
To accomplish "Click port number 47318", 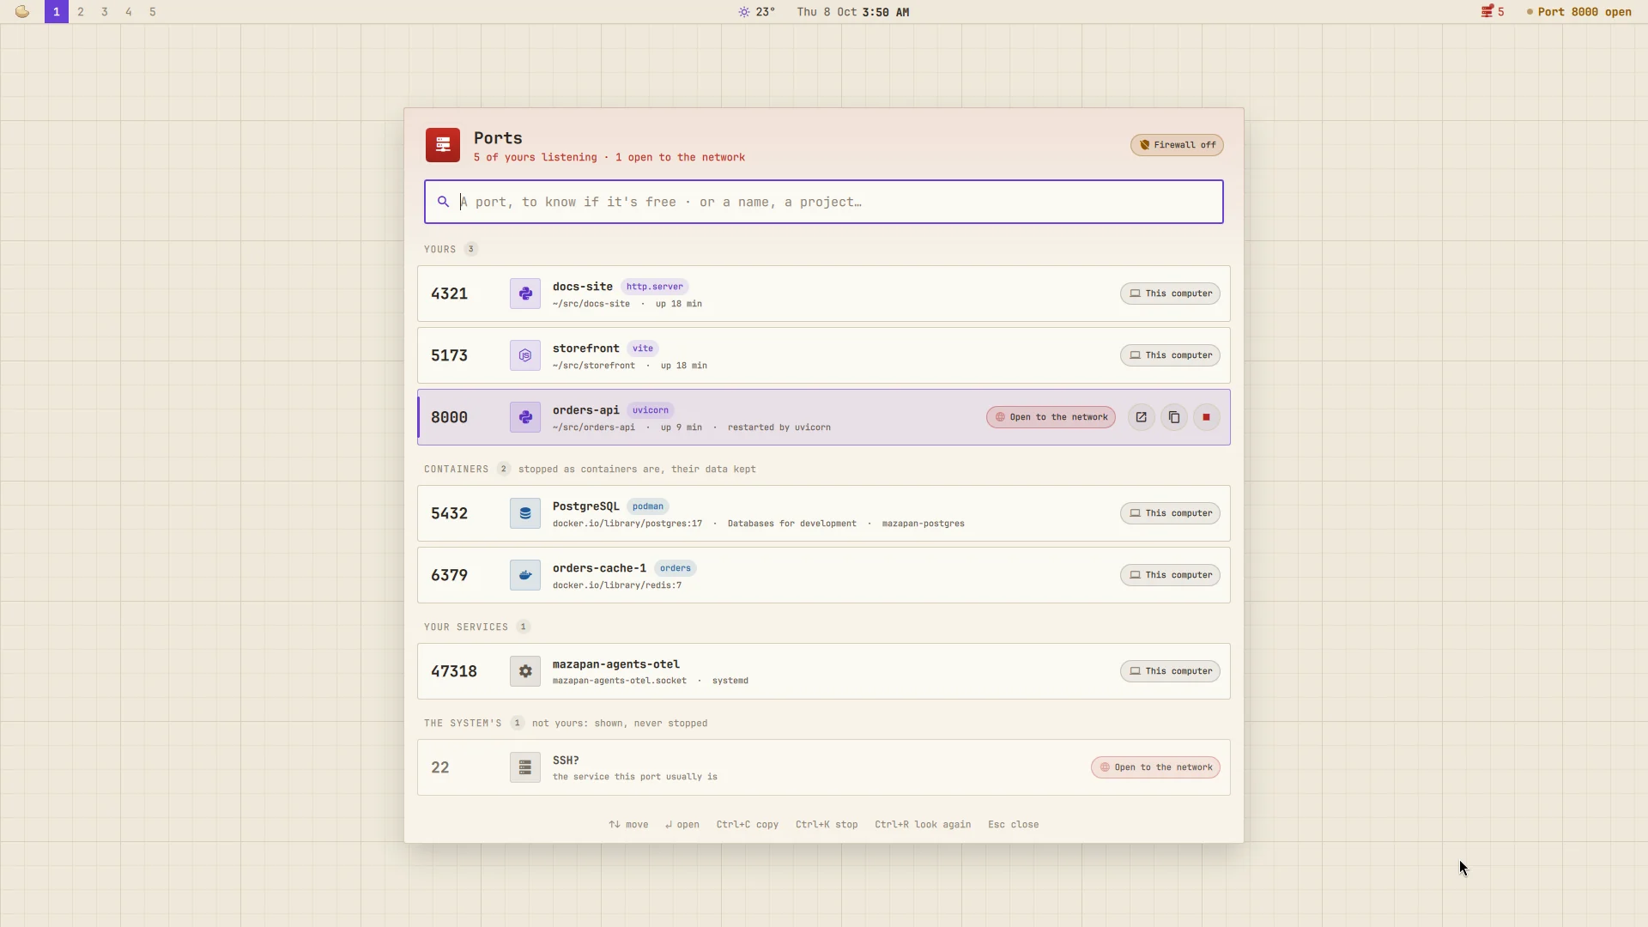I will click(x=454, y=671).
